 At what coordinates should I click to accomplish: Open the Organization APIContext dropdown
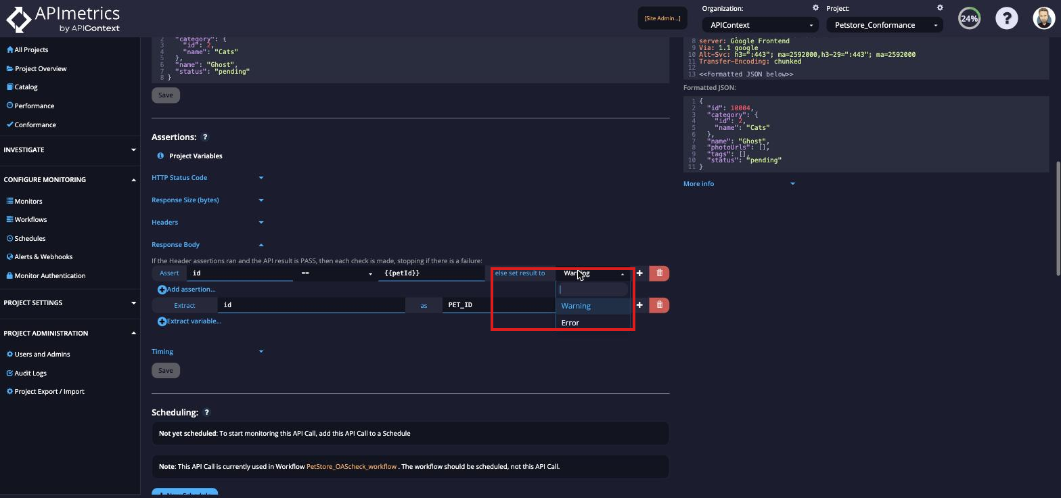[760, 25]
